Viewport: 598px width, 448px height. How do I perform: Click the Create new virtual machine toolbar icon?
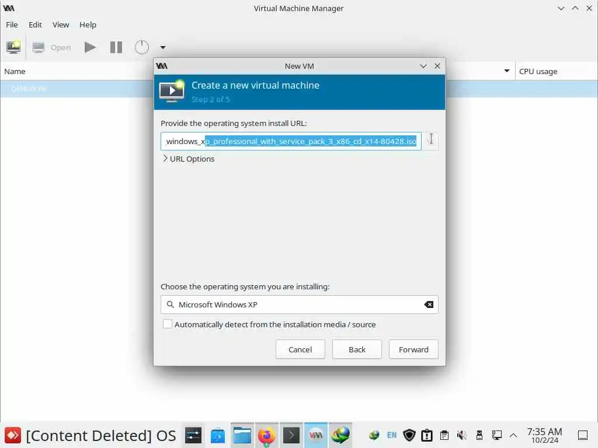(13, 47)
